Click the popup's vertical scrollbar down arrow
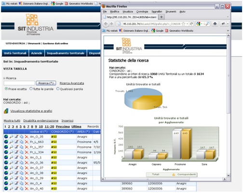The image size is (243, 193). (x=229, y=175)
